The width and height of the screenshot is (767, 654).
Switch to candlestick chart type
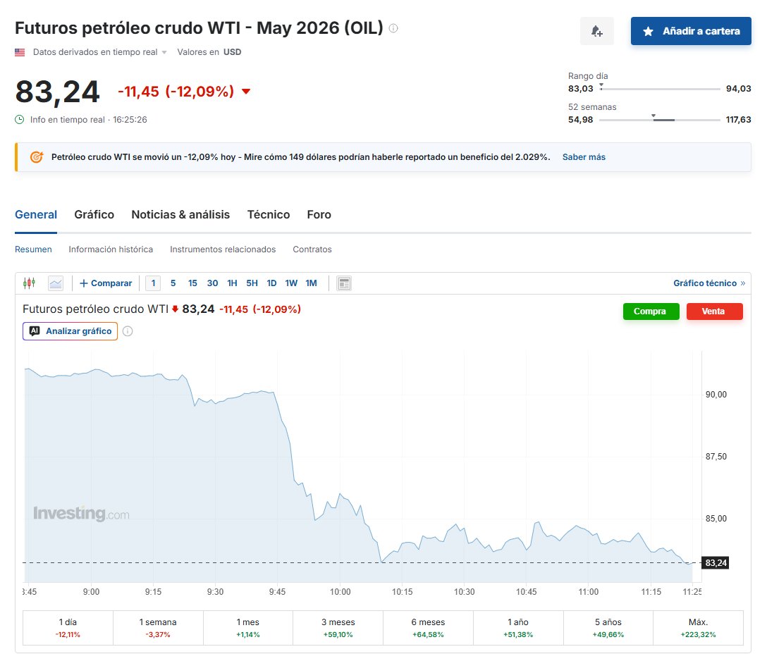(x=30, y=283)
